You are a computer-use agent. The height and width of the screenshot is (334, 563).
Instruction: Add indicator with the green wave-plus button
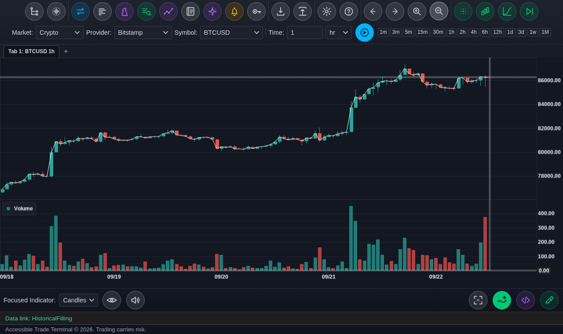click(502, 300)
